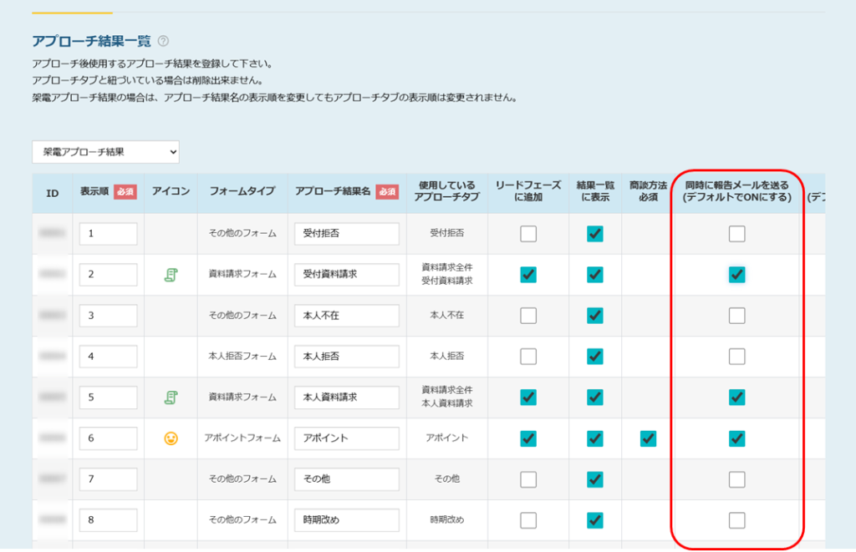Check リードフェーズに追加 for 受付拒否 row

[x=528, y=234]
